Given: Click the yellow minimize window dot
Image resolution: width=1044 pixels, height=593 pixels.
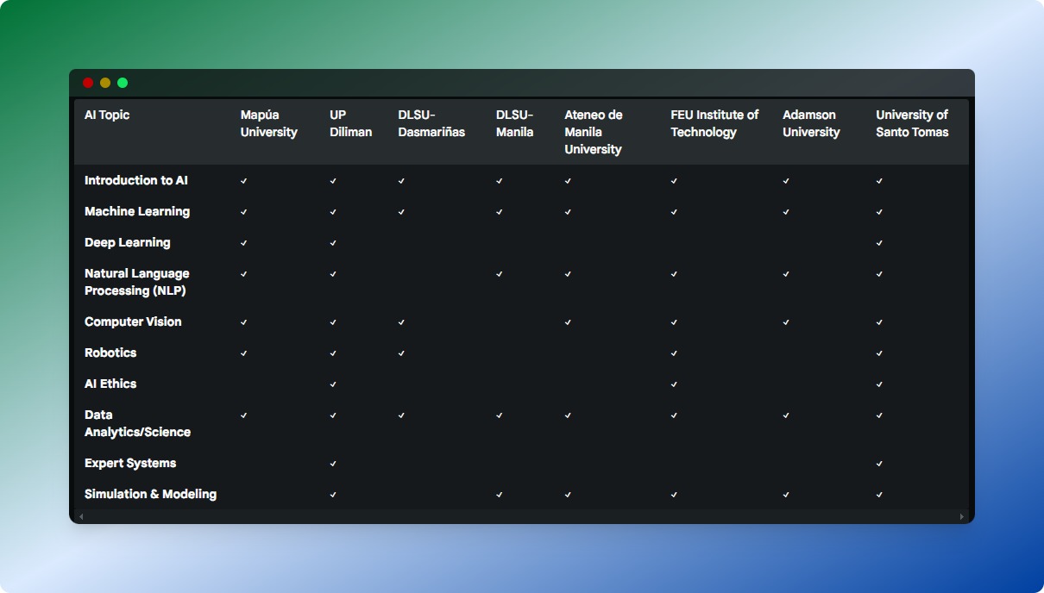Looking at the screenshot, I should [105, 83].
